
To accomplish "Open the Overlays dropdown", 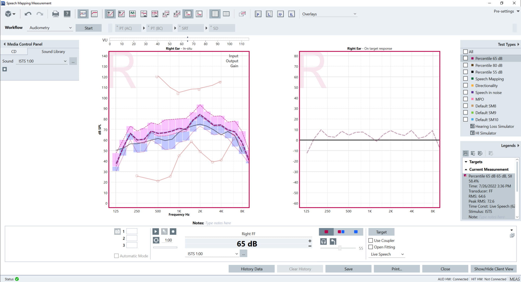I will point(329,14).
